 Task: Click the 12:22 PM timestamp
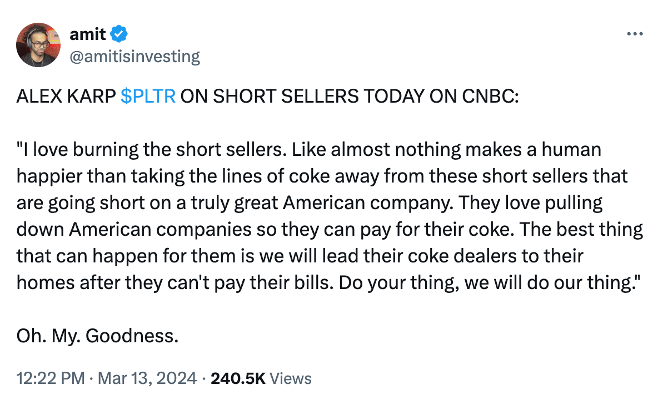pyautogui.click(x=51, y=378)
